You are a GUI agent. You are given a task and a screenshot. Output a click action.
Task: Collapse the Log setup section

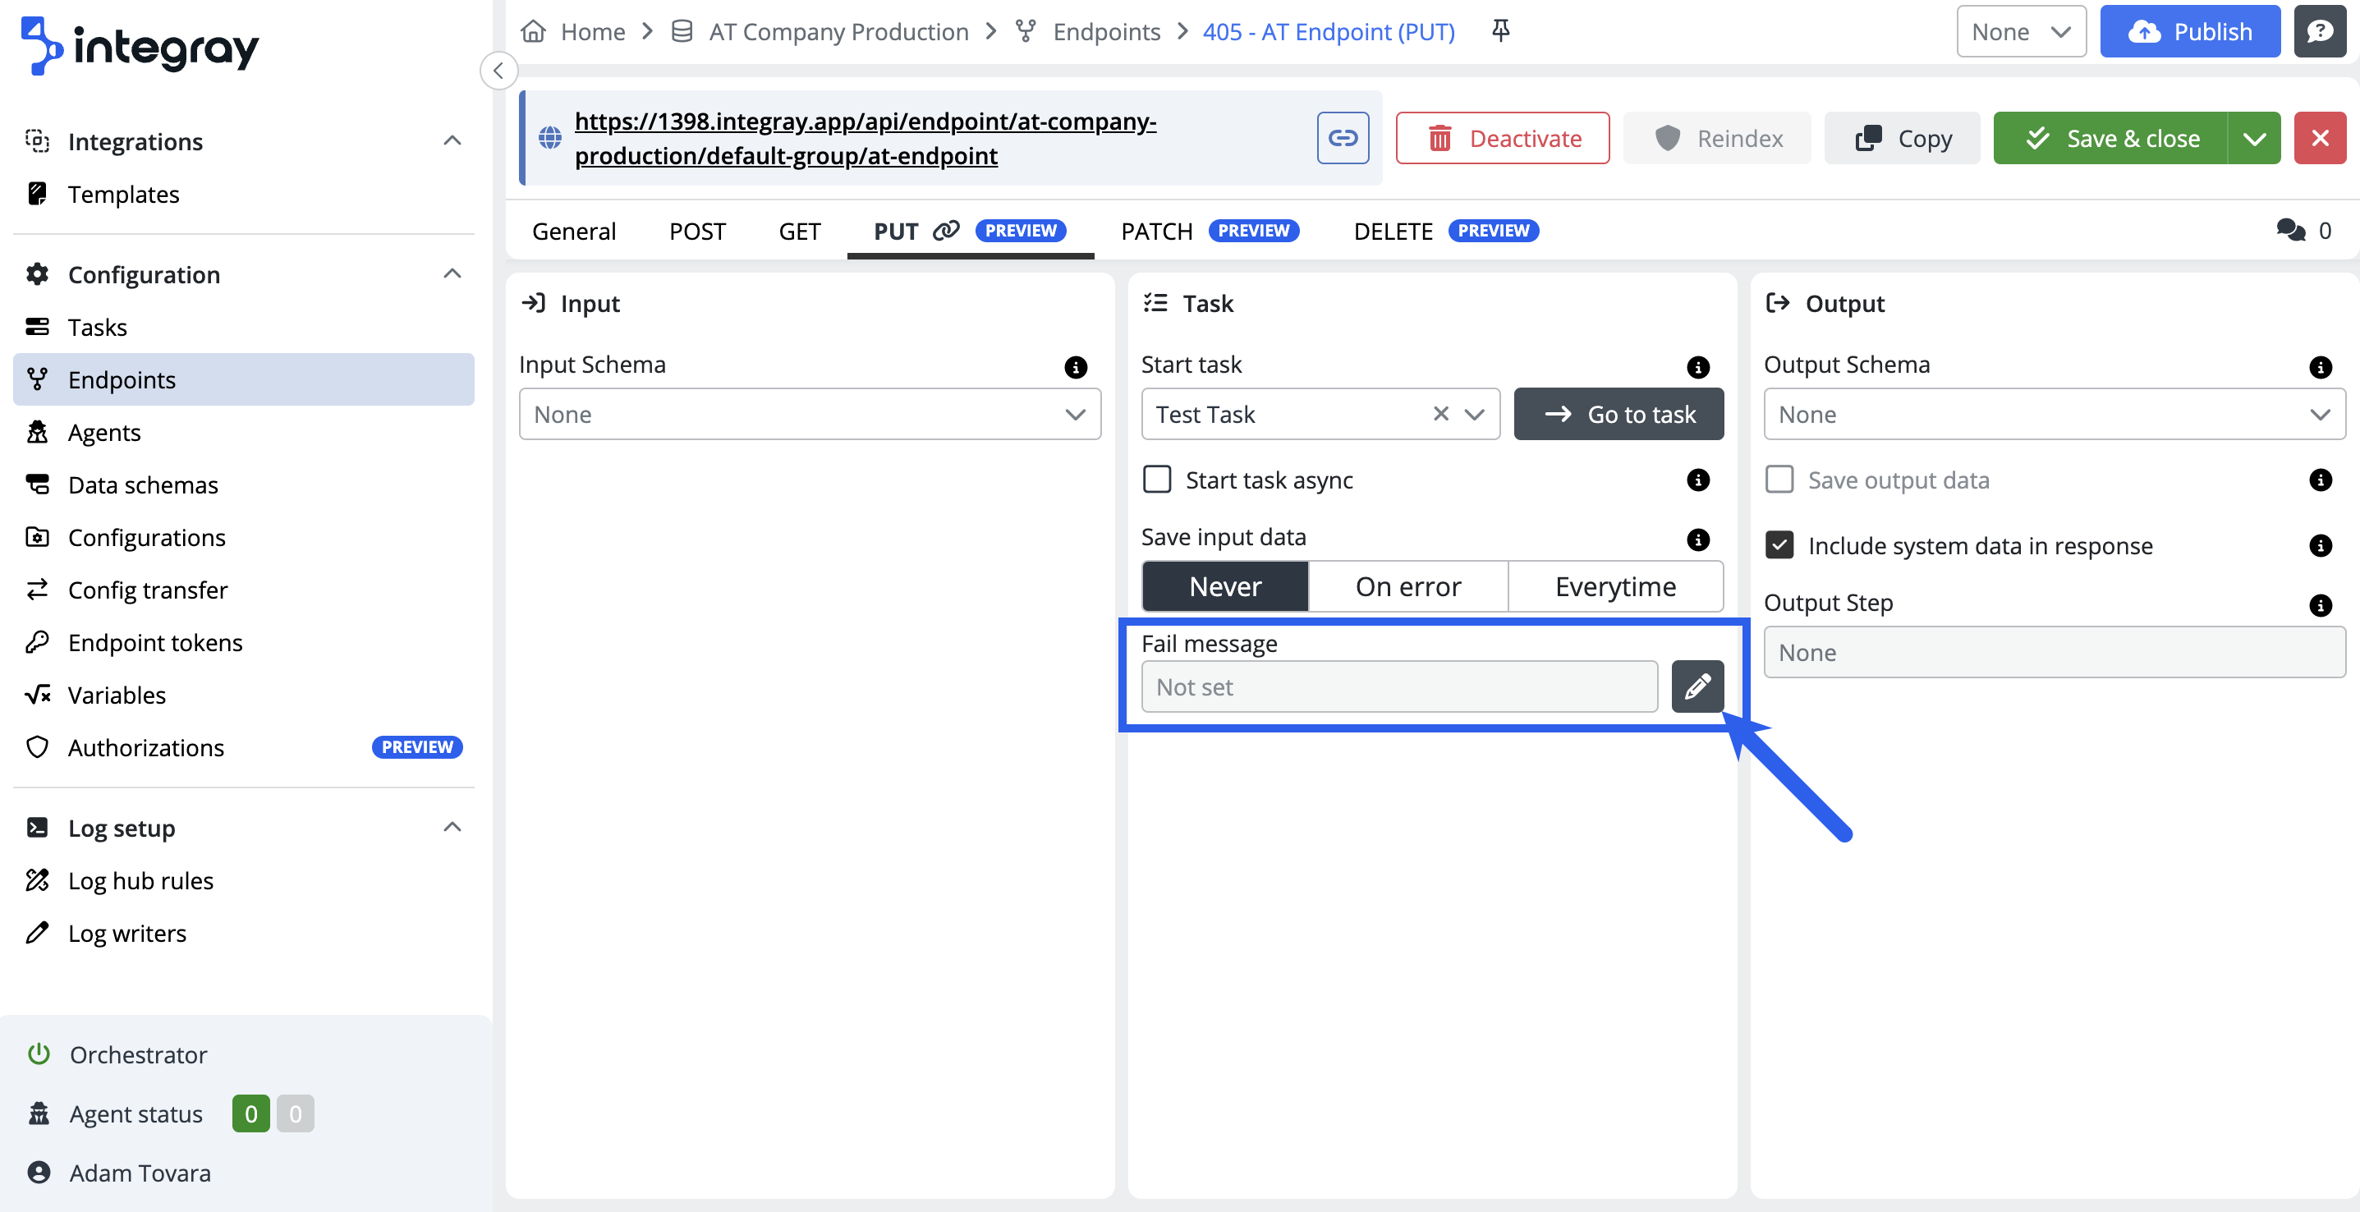click(x=452, y=827)
